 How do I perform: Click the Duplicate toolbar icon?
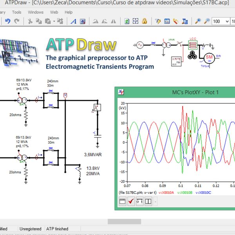[60, 21]
